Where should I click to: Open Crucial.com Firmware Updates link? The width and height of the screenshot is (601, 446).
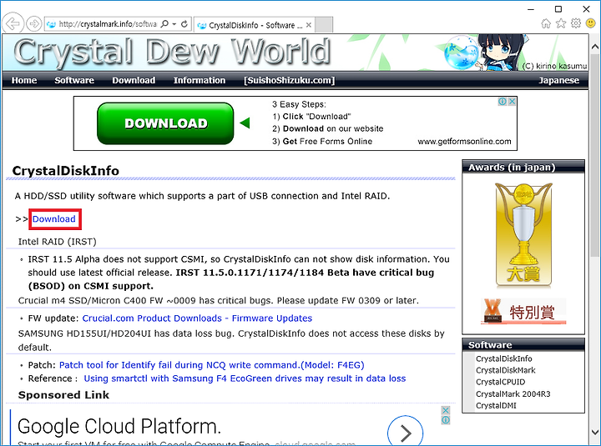coord(197,318)
